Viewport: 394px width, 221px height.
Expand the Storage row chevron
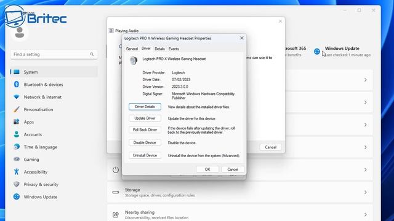[365, 192]
